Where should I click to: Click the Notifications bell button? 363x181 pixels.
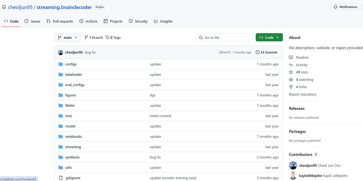point(345,7)
